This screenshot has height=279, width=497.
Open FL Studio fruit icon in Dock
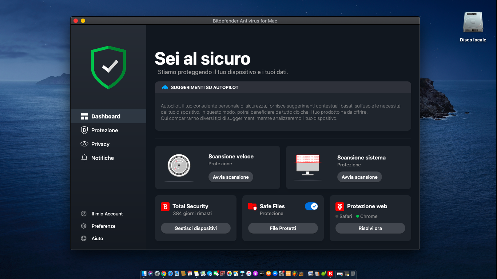295,274
